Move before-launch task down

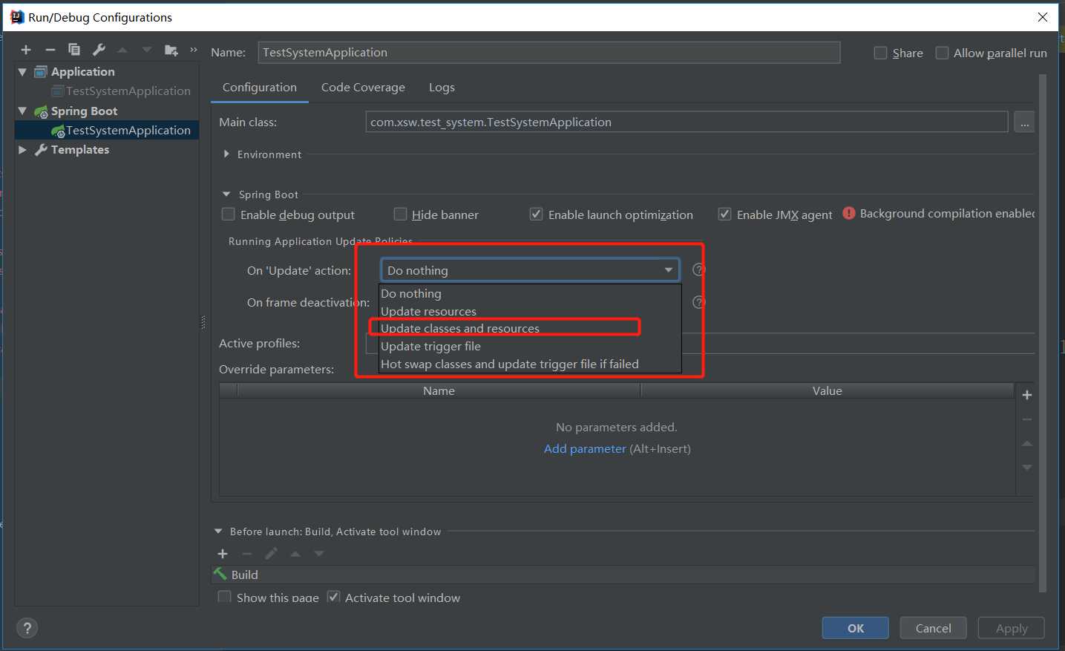click(x=319, y=554)
